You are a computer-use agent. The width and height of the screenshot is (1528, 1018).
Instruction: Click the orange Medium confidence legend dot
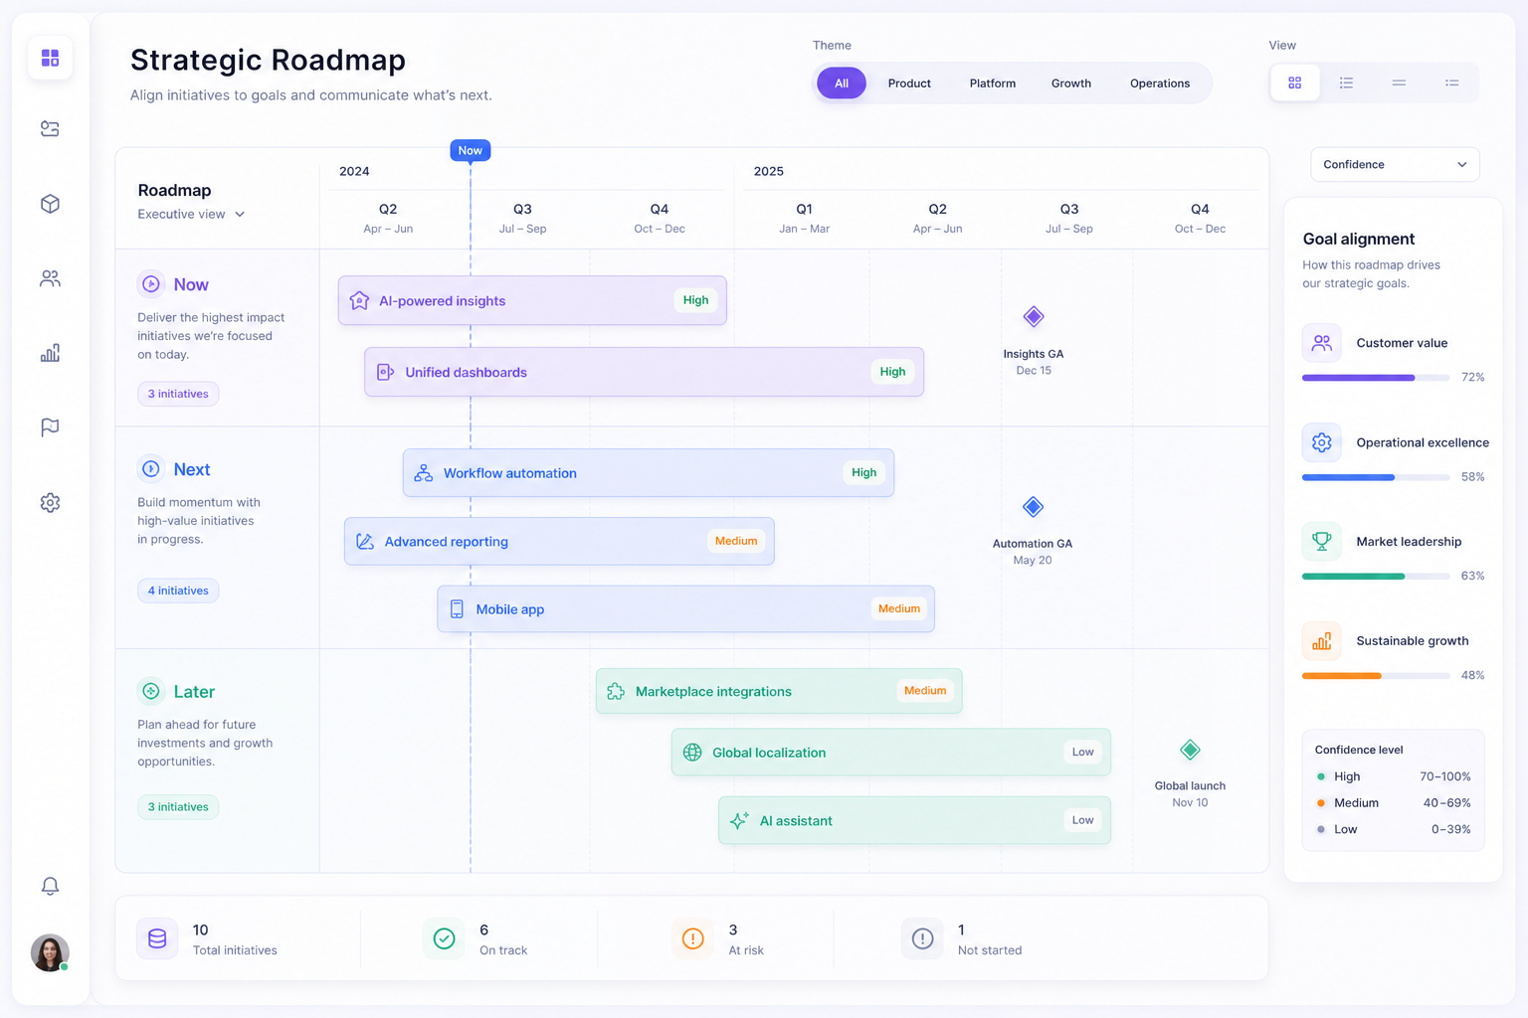pyautogui.click(x=1321, y=802)
